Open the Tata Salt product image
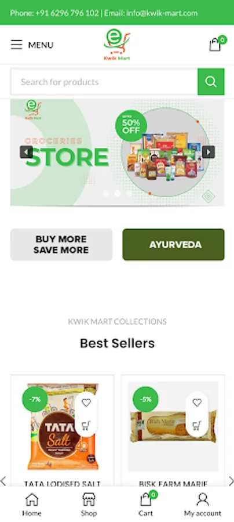234x522 pixels. coord(63,426)
